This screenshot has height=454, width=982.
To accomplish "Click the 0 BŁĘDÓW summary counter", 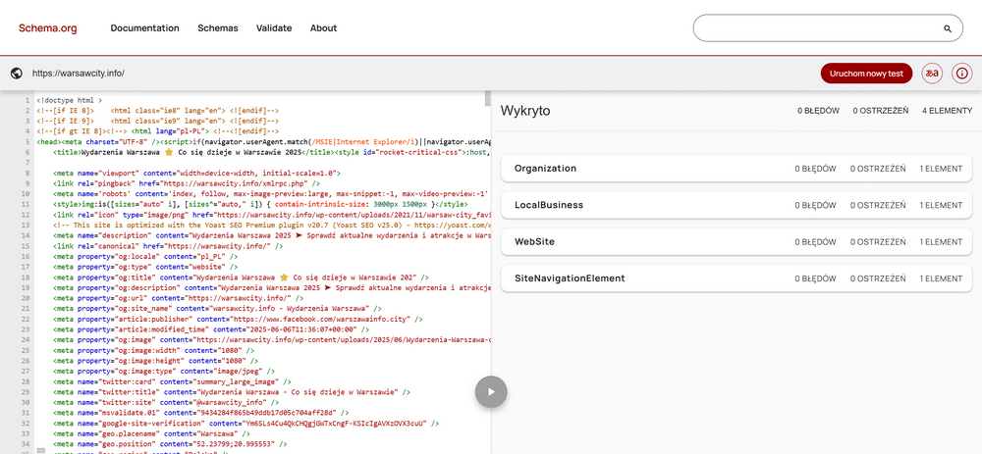I will [818, 111].
